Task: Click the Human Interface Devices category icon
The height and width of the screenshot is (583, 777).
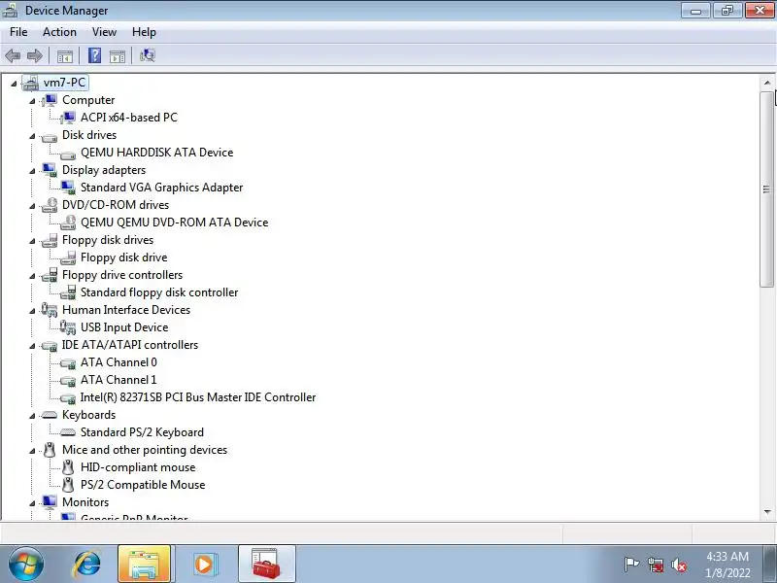Action: tap(50, 310)
